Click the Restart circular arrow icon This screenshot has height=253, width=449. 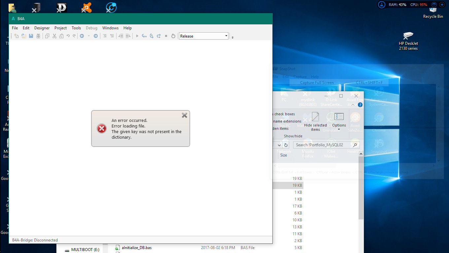(x=173, y=36)
